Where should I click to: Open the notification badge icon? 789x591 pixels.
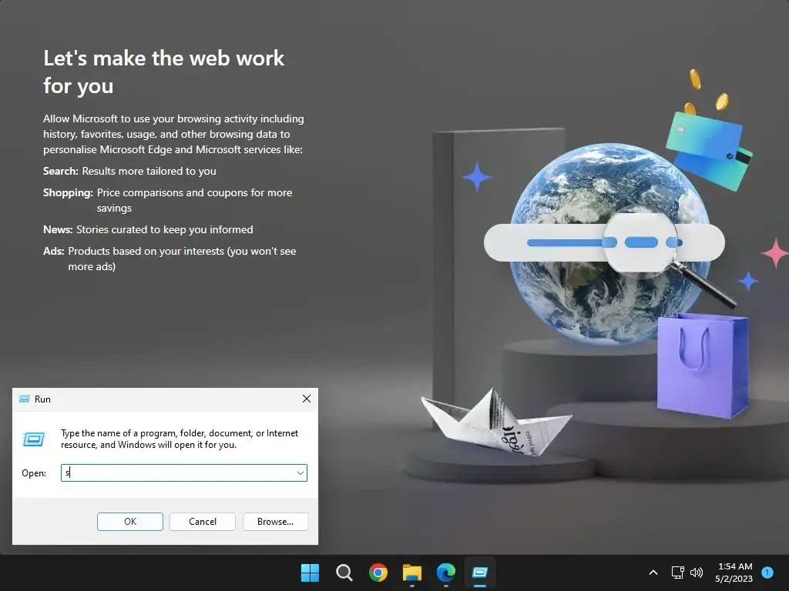(767, 572)
